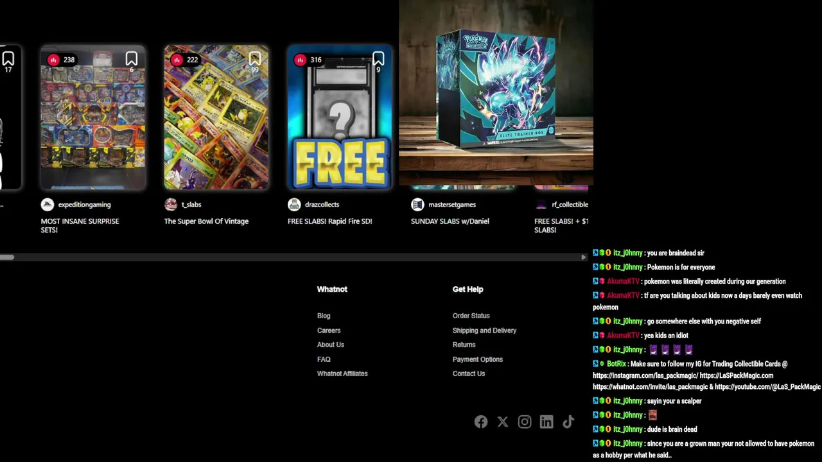Open the TikTok social icon
The height and width of the screenshot is (462, 822).
pyautogui.click(x=568, y=422)
